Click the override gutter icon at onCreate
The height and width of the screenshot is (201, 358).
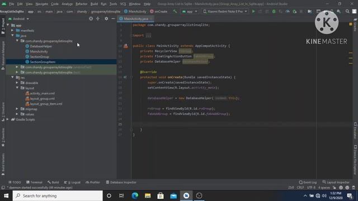tap(125, 77)
